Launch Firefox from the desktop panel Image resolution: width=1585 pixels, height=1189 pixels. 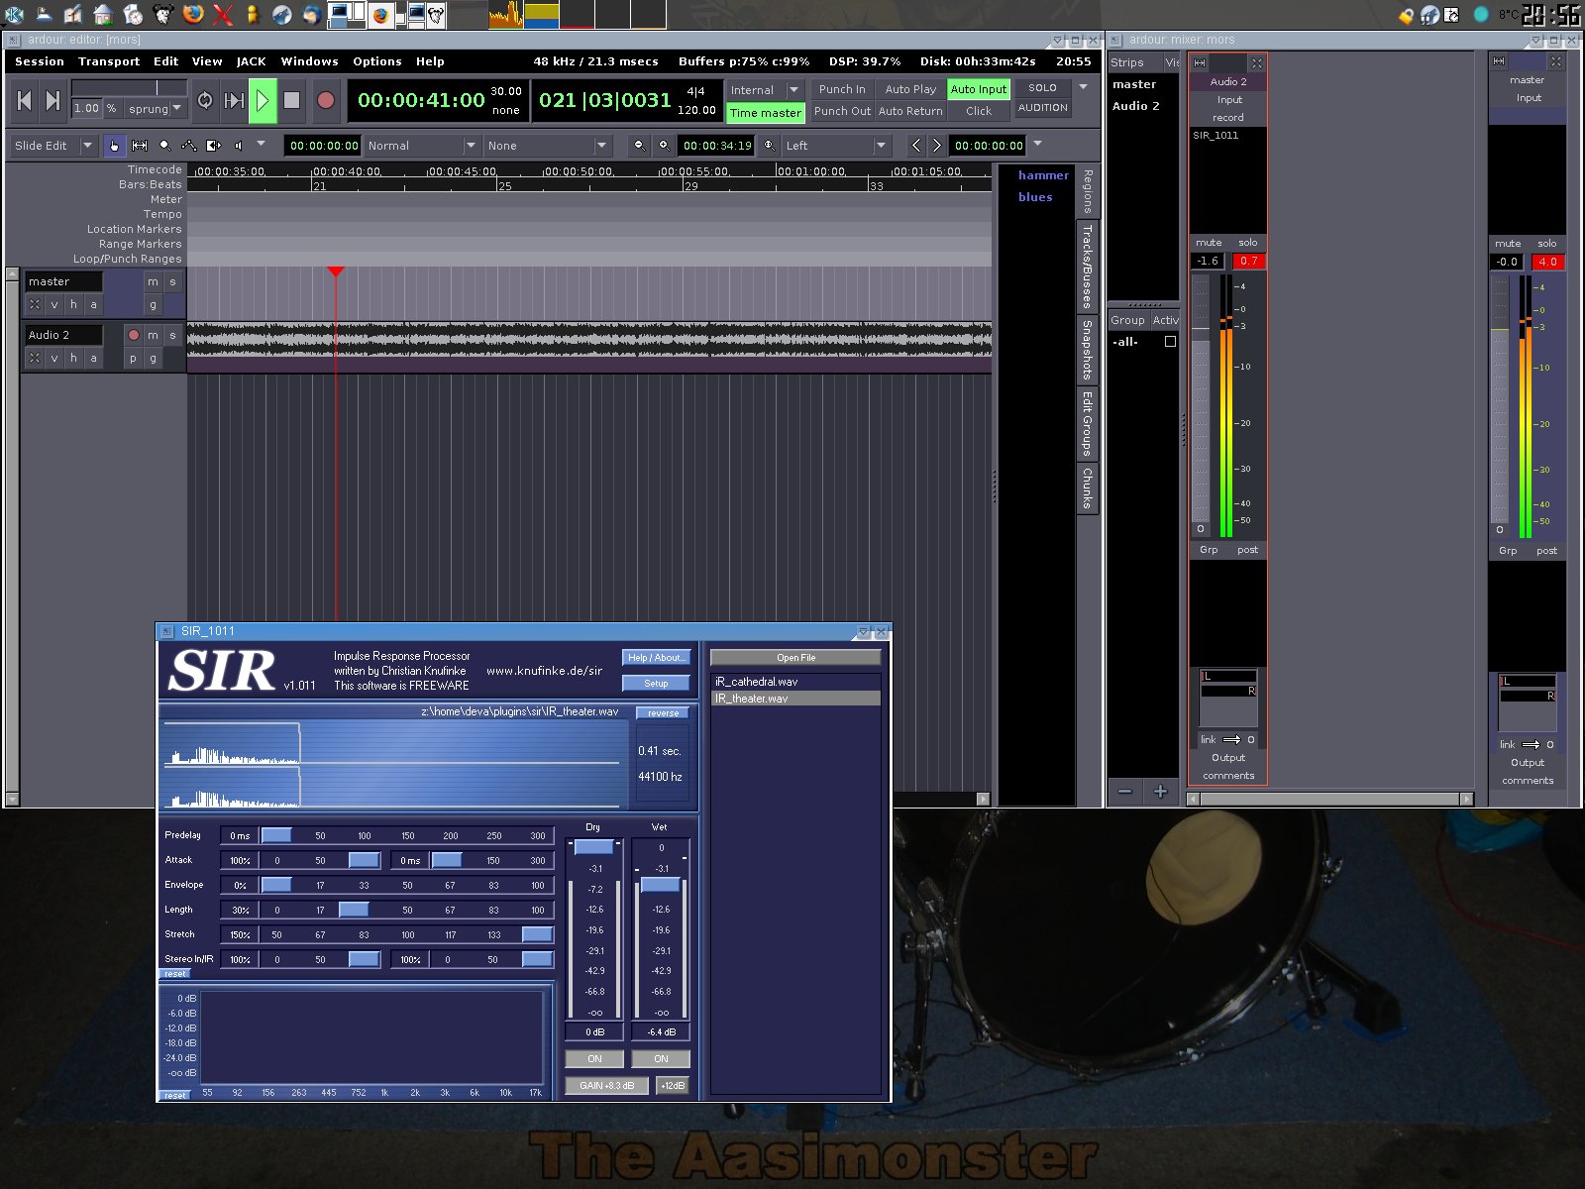[x=193, y=14]
